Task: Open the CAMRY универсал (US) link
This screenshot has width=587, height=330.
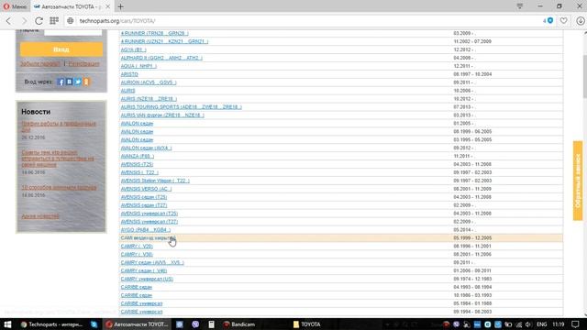Action: pyautogui.click(x=147, y=279)
